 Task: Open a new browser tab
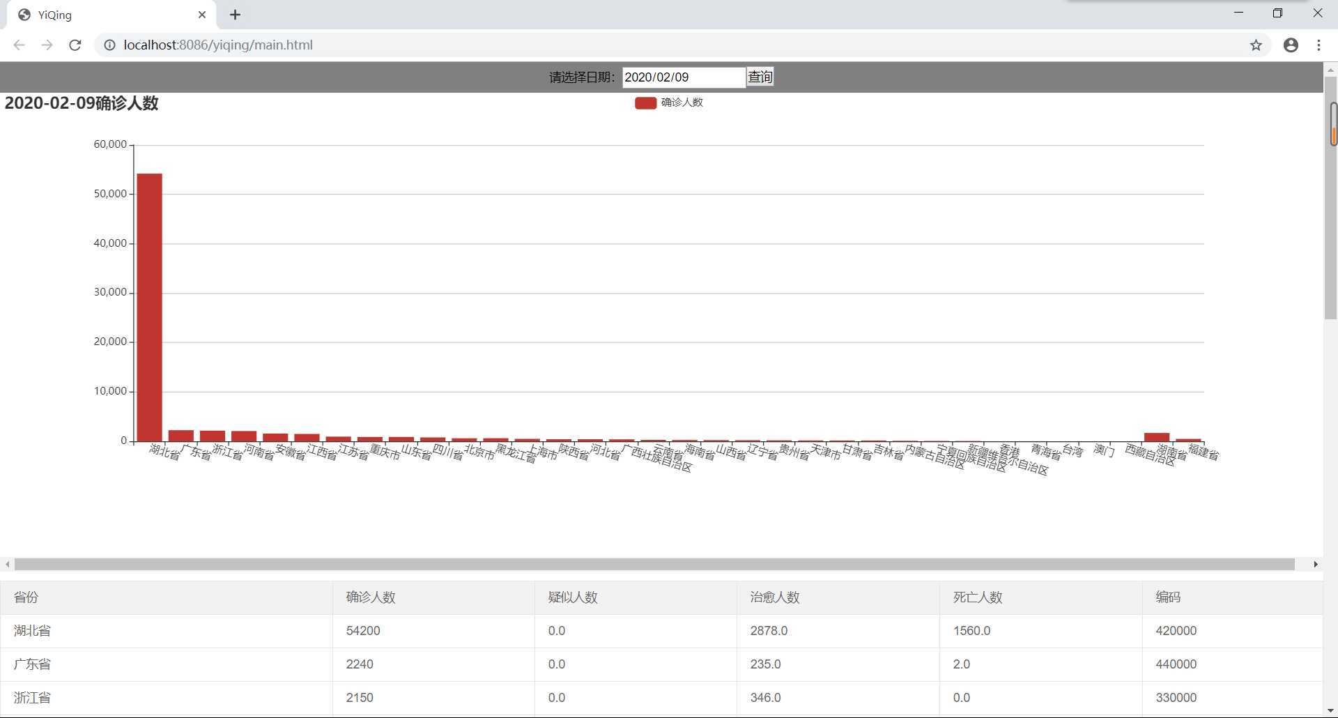click(x=235, y=15)
